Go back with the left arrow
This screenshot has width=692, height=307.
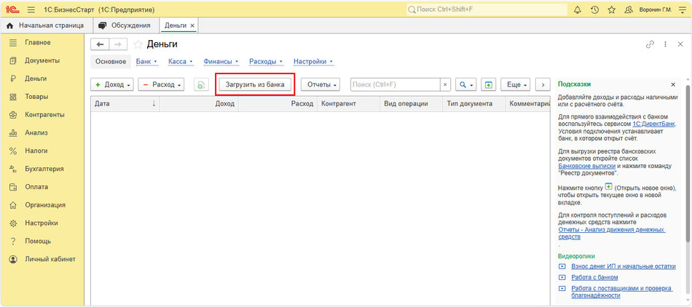100,44
